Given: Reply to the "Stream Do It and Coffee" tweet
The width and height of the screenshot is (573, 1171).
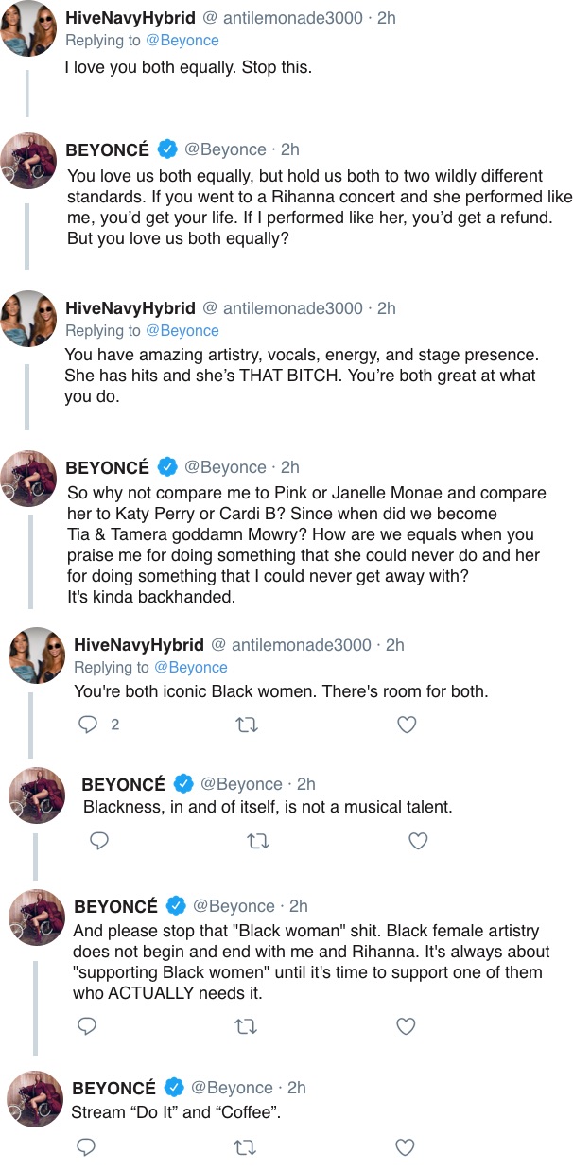Looking at the screenshot, I should coord(87,1147).
